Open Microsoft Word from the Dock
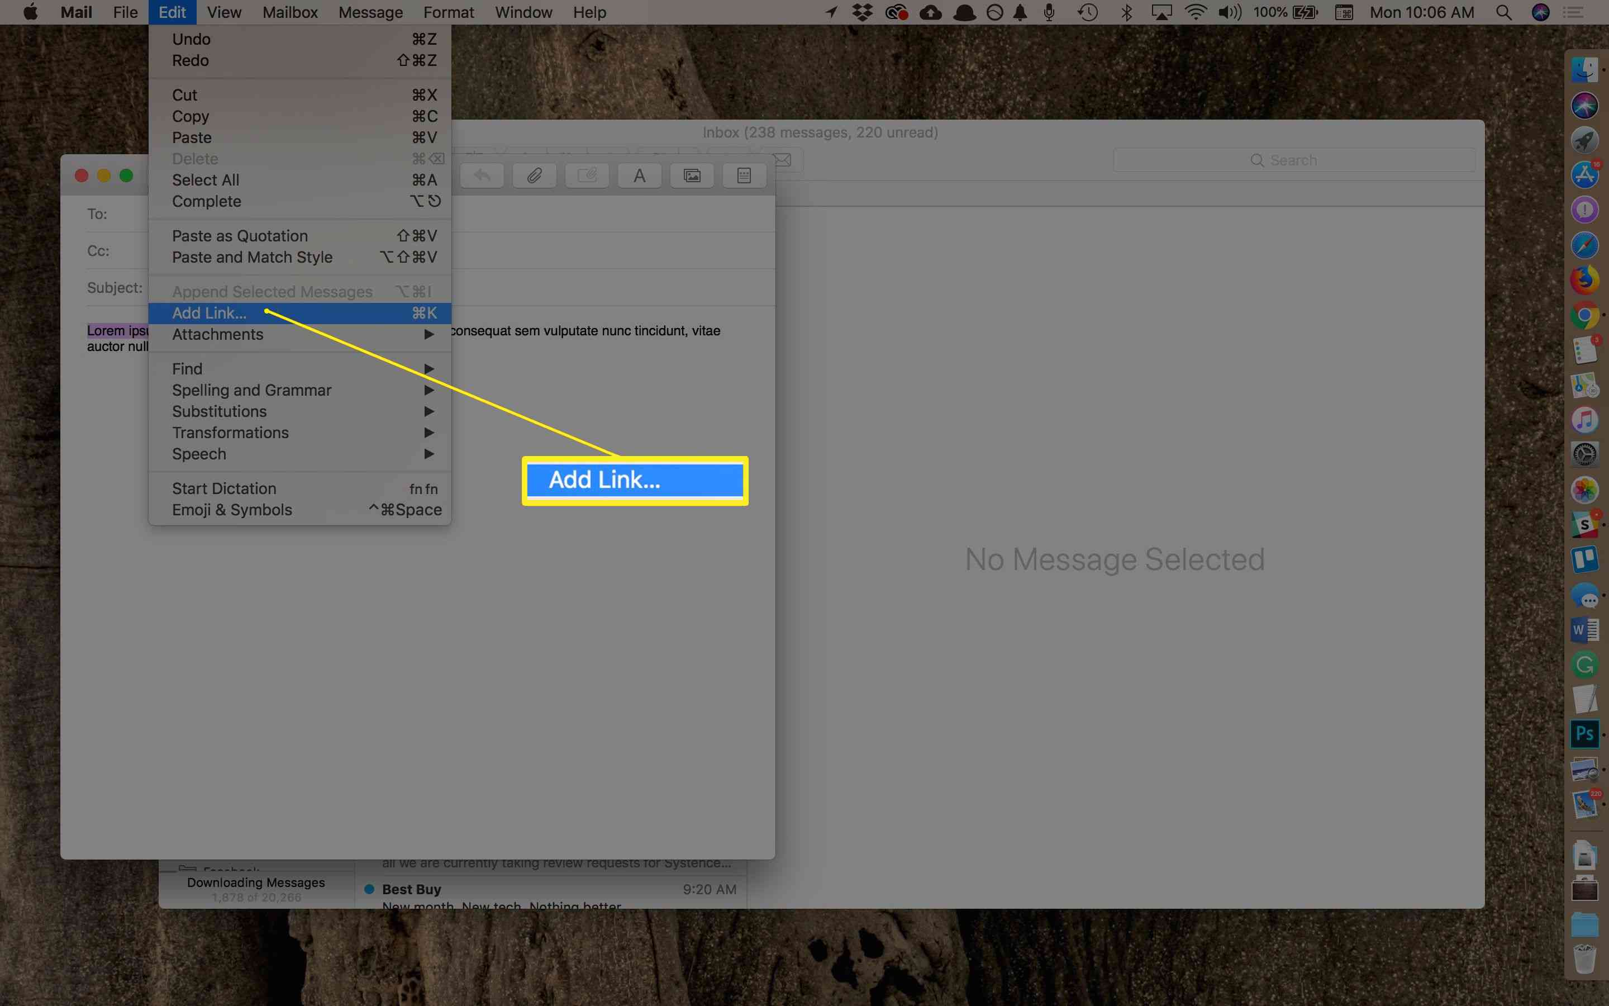 pos(1584,629)
